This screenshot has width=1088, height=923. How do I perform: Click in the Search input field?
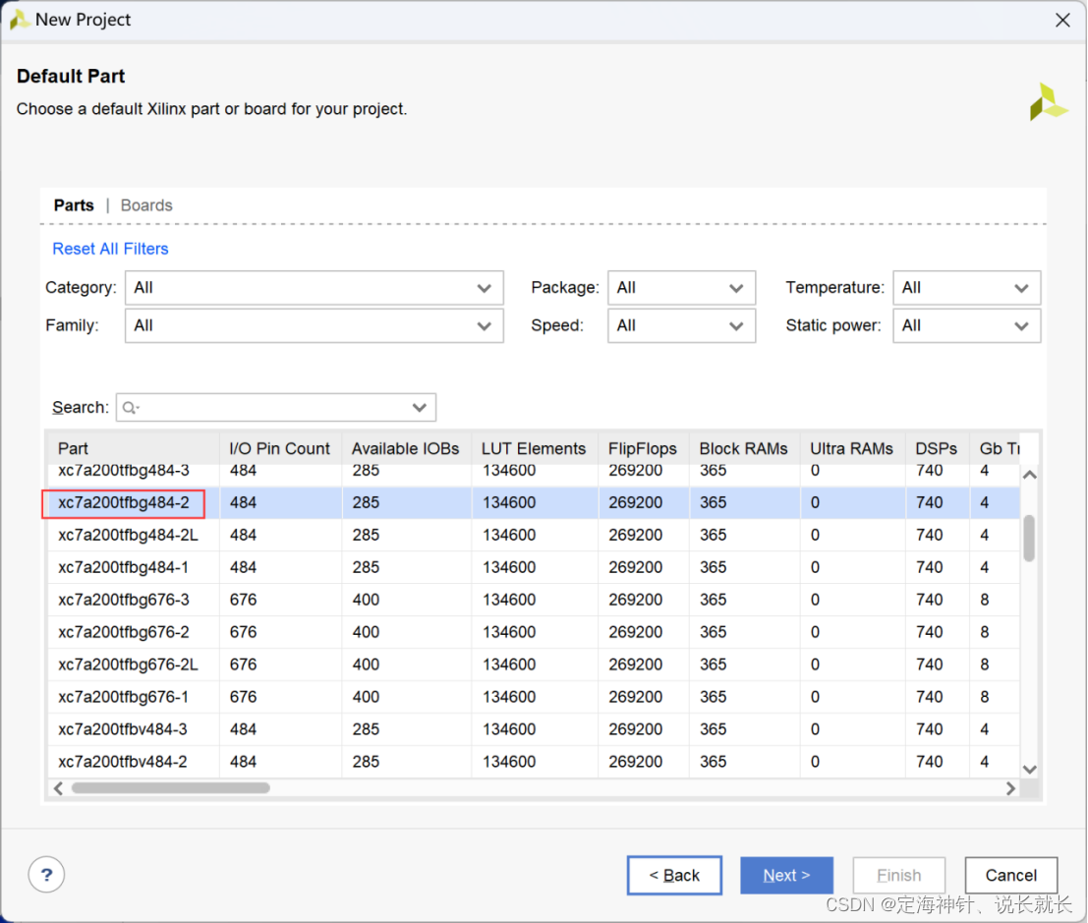[276, 408]
